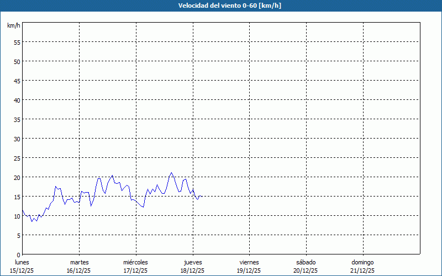Click the 10 value on the y-axis
The image size is (442, 276).
(x=17, y=216)
